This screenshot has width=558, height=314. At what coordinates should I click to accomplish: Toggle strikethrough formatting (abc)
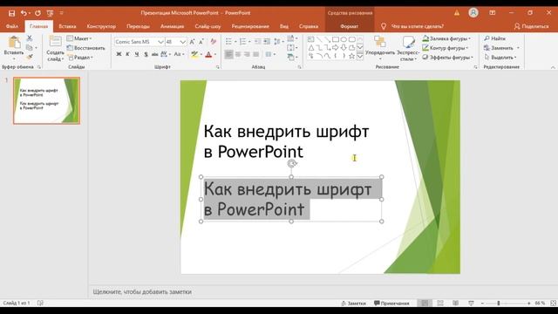[x=154, y=54]
